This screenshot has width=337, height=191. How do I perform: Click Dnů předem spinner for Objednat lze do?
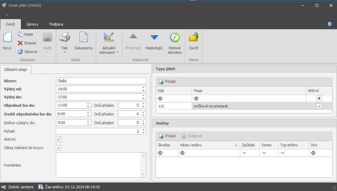[143, 105]
